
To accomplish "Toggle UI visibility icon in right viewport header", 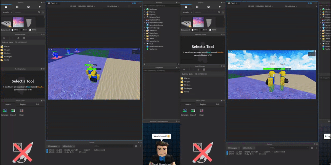I will click(309, 3).
